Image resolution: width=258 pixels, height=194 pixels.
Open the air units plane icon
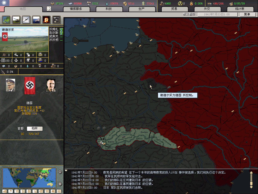coord(26,19)
